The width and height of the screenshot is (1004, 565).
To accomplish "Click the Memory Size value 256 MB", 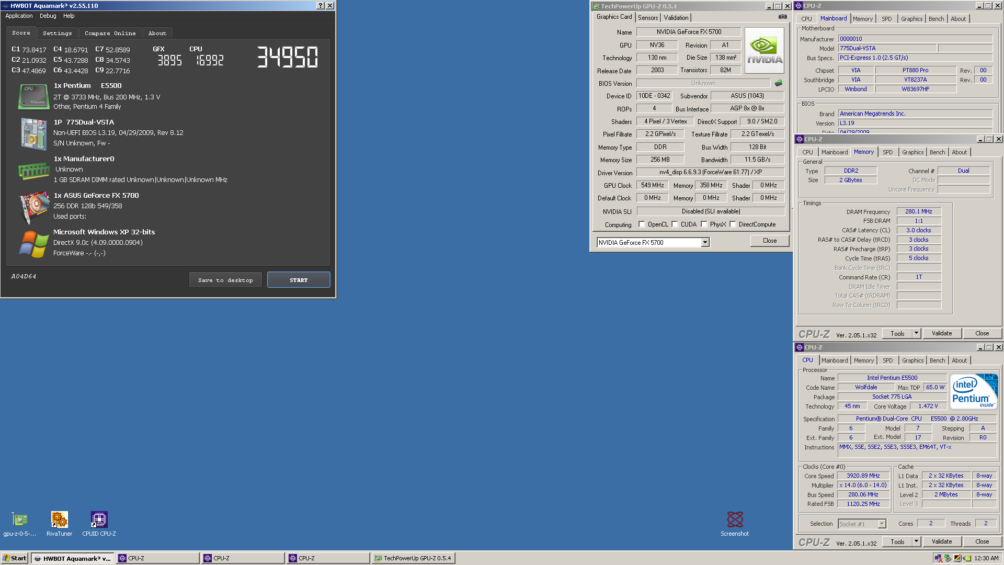I will pos(660,160).
